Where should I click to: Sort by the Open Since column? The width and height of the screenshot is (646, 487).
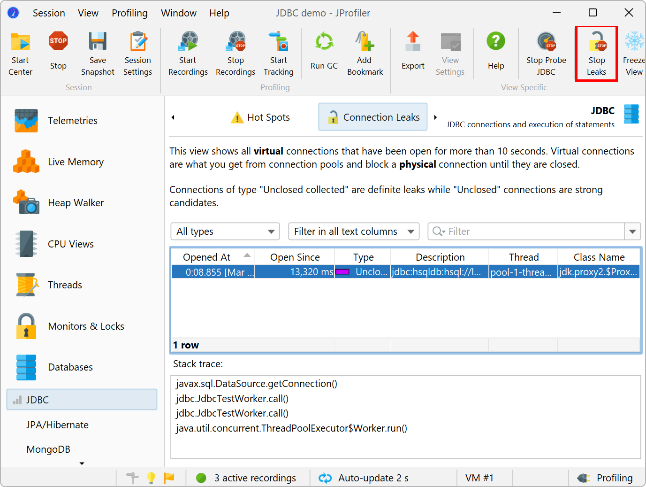pos(295,257)
